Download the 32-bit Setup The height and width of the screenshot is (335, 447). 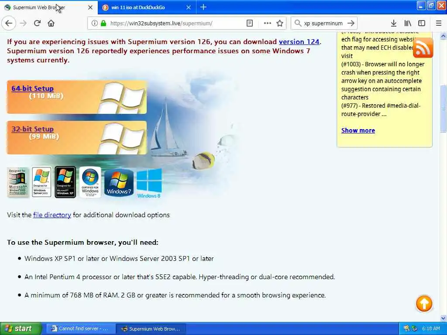[x=32, y=129]
